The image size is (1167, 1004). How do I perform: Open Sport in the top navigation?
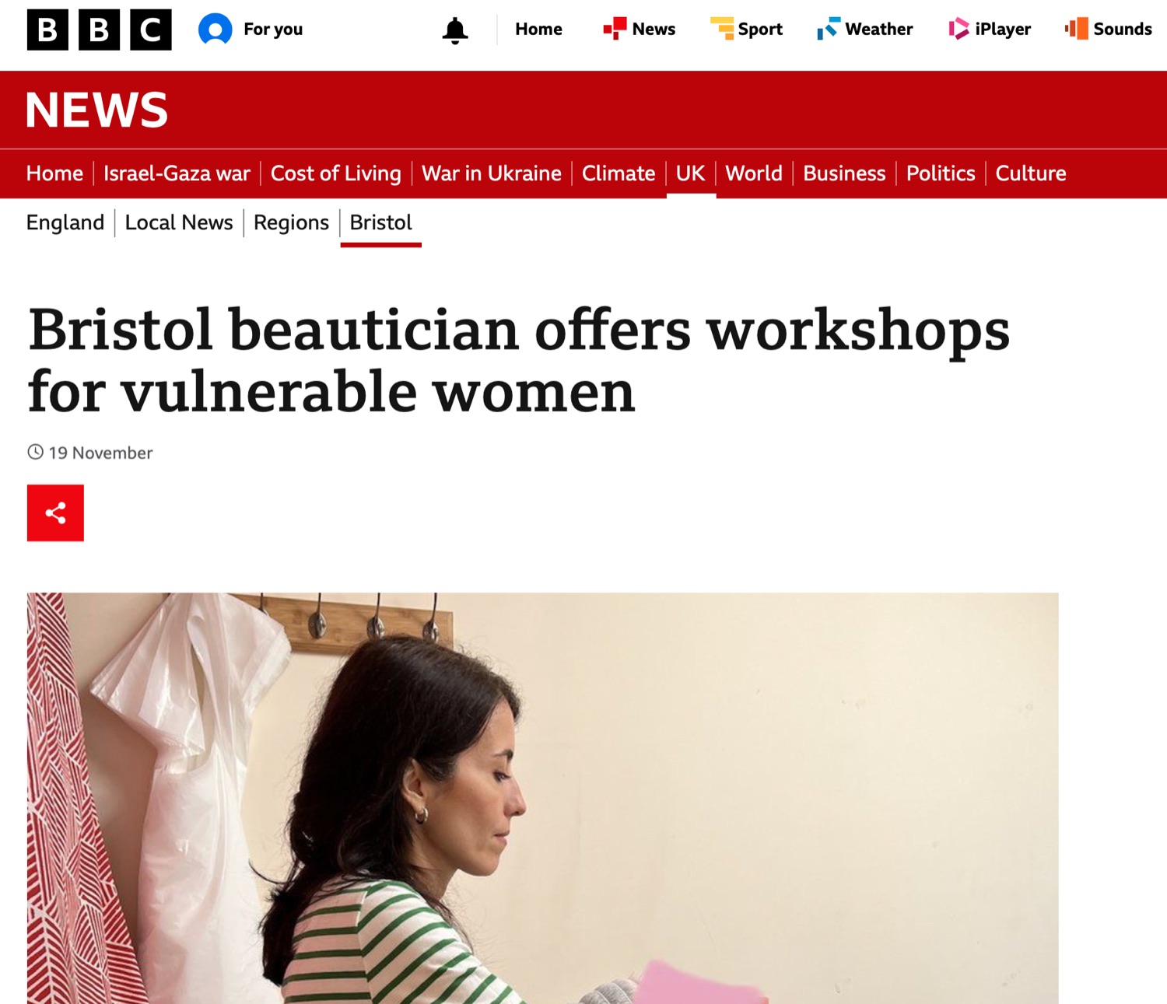click(x=746, y=30)
